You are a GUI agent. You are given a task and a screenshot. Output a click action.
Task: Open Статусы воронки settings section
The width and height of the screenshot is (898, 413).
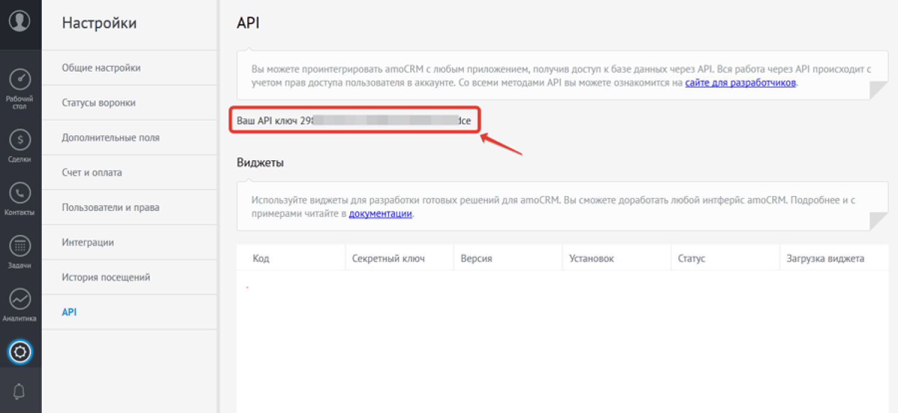point(99,103)
